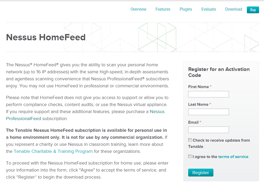Select the Email text field

[208, 130]
